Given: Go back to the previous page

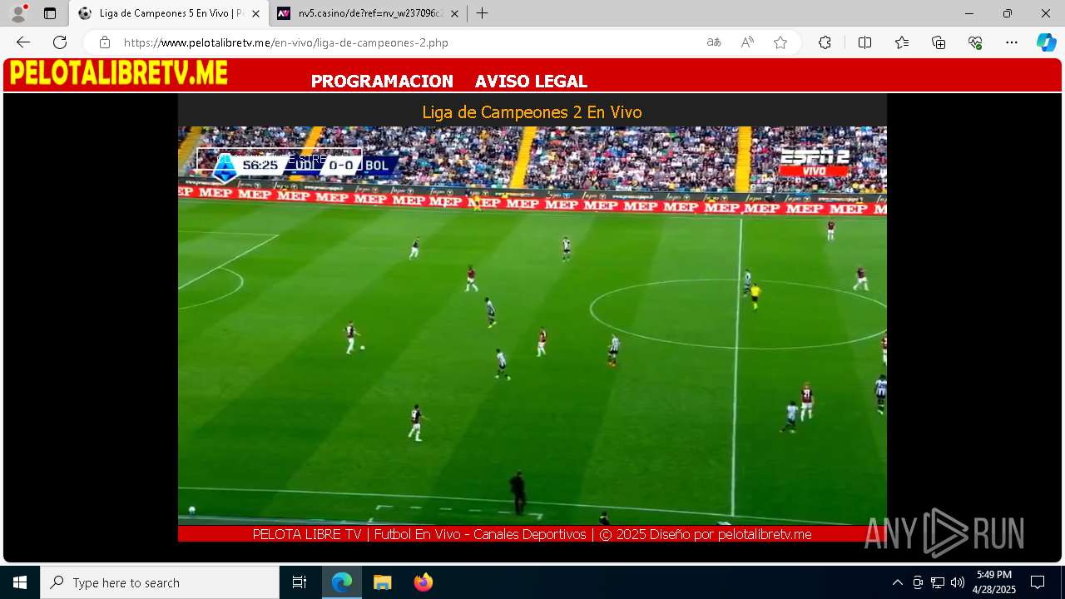Looking at the screenshot, I should 23,42.
